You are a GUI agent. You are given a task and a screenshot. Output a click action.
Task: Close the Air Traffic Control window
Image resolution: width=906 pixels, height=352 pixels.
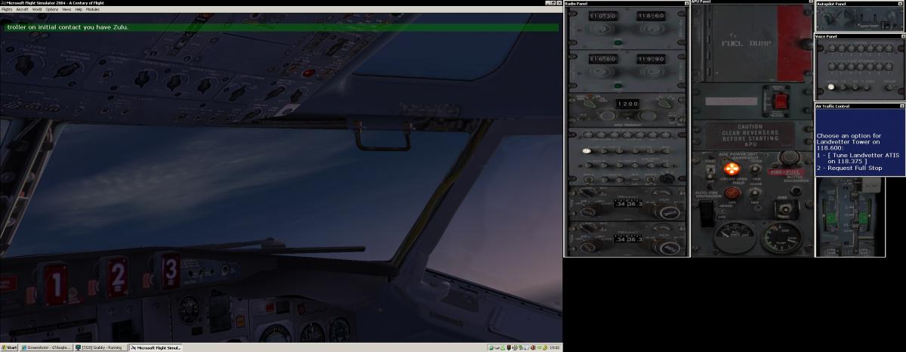(x=901, y=107)
